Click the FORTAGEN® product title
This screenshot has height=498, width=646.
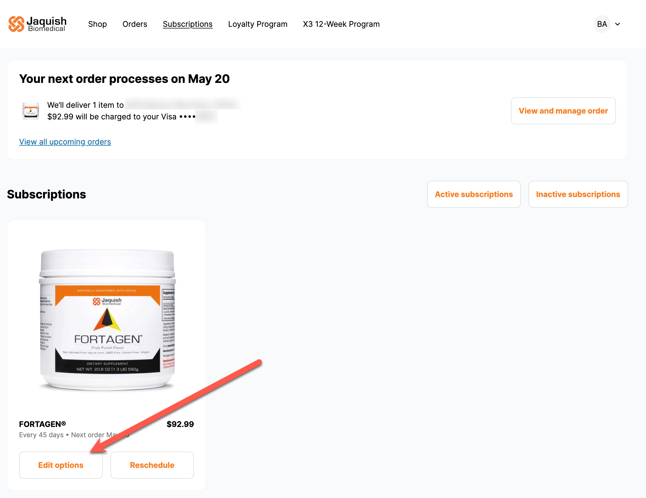[x=43, y=424]
